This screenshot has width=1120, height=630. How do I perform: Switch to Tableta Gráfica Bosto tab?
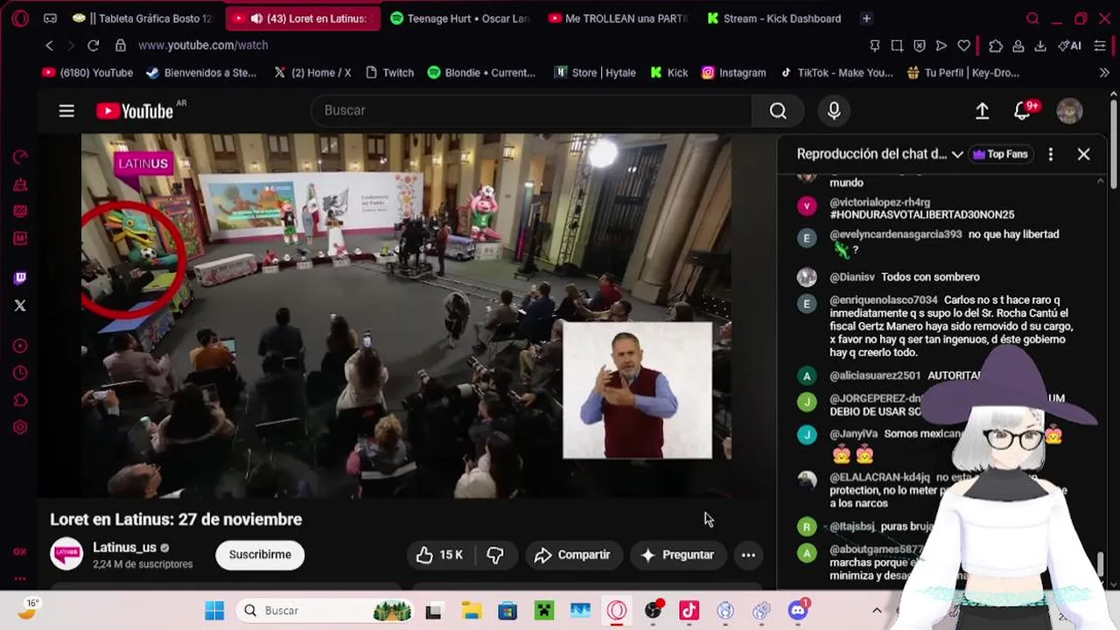click(x=143, y=18)
